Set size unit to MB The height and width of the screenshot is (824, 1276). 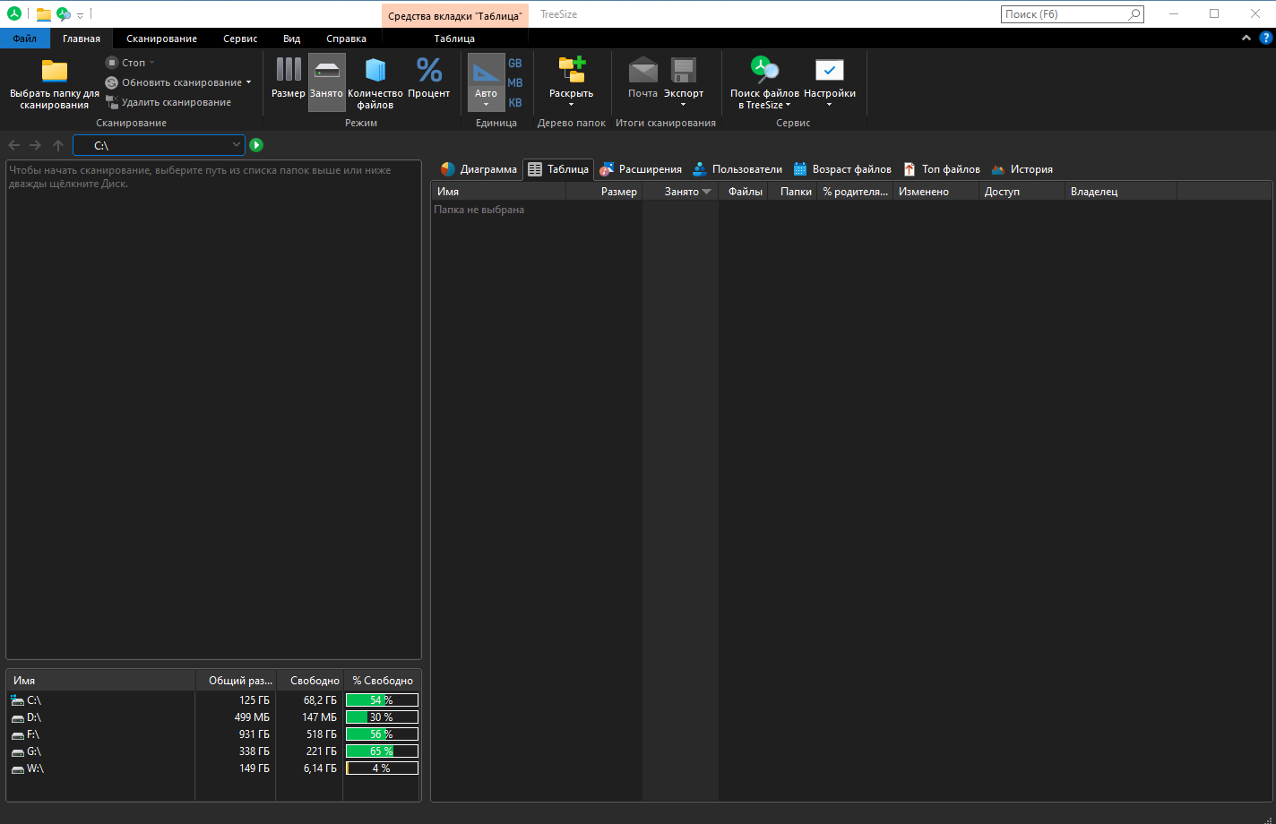(x=515, y=83)
